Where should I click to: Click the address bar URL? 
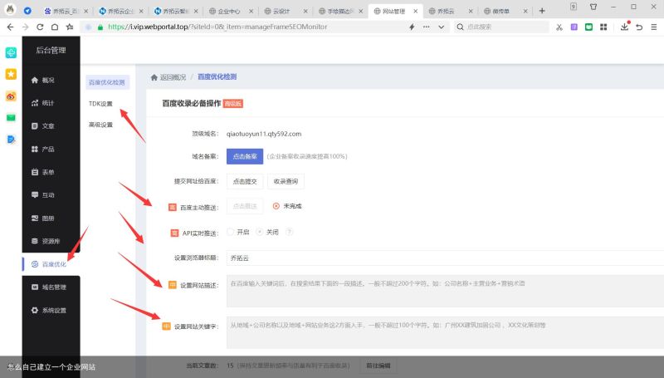click(x=217, y=27)
